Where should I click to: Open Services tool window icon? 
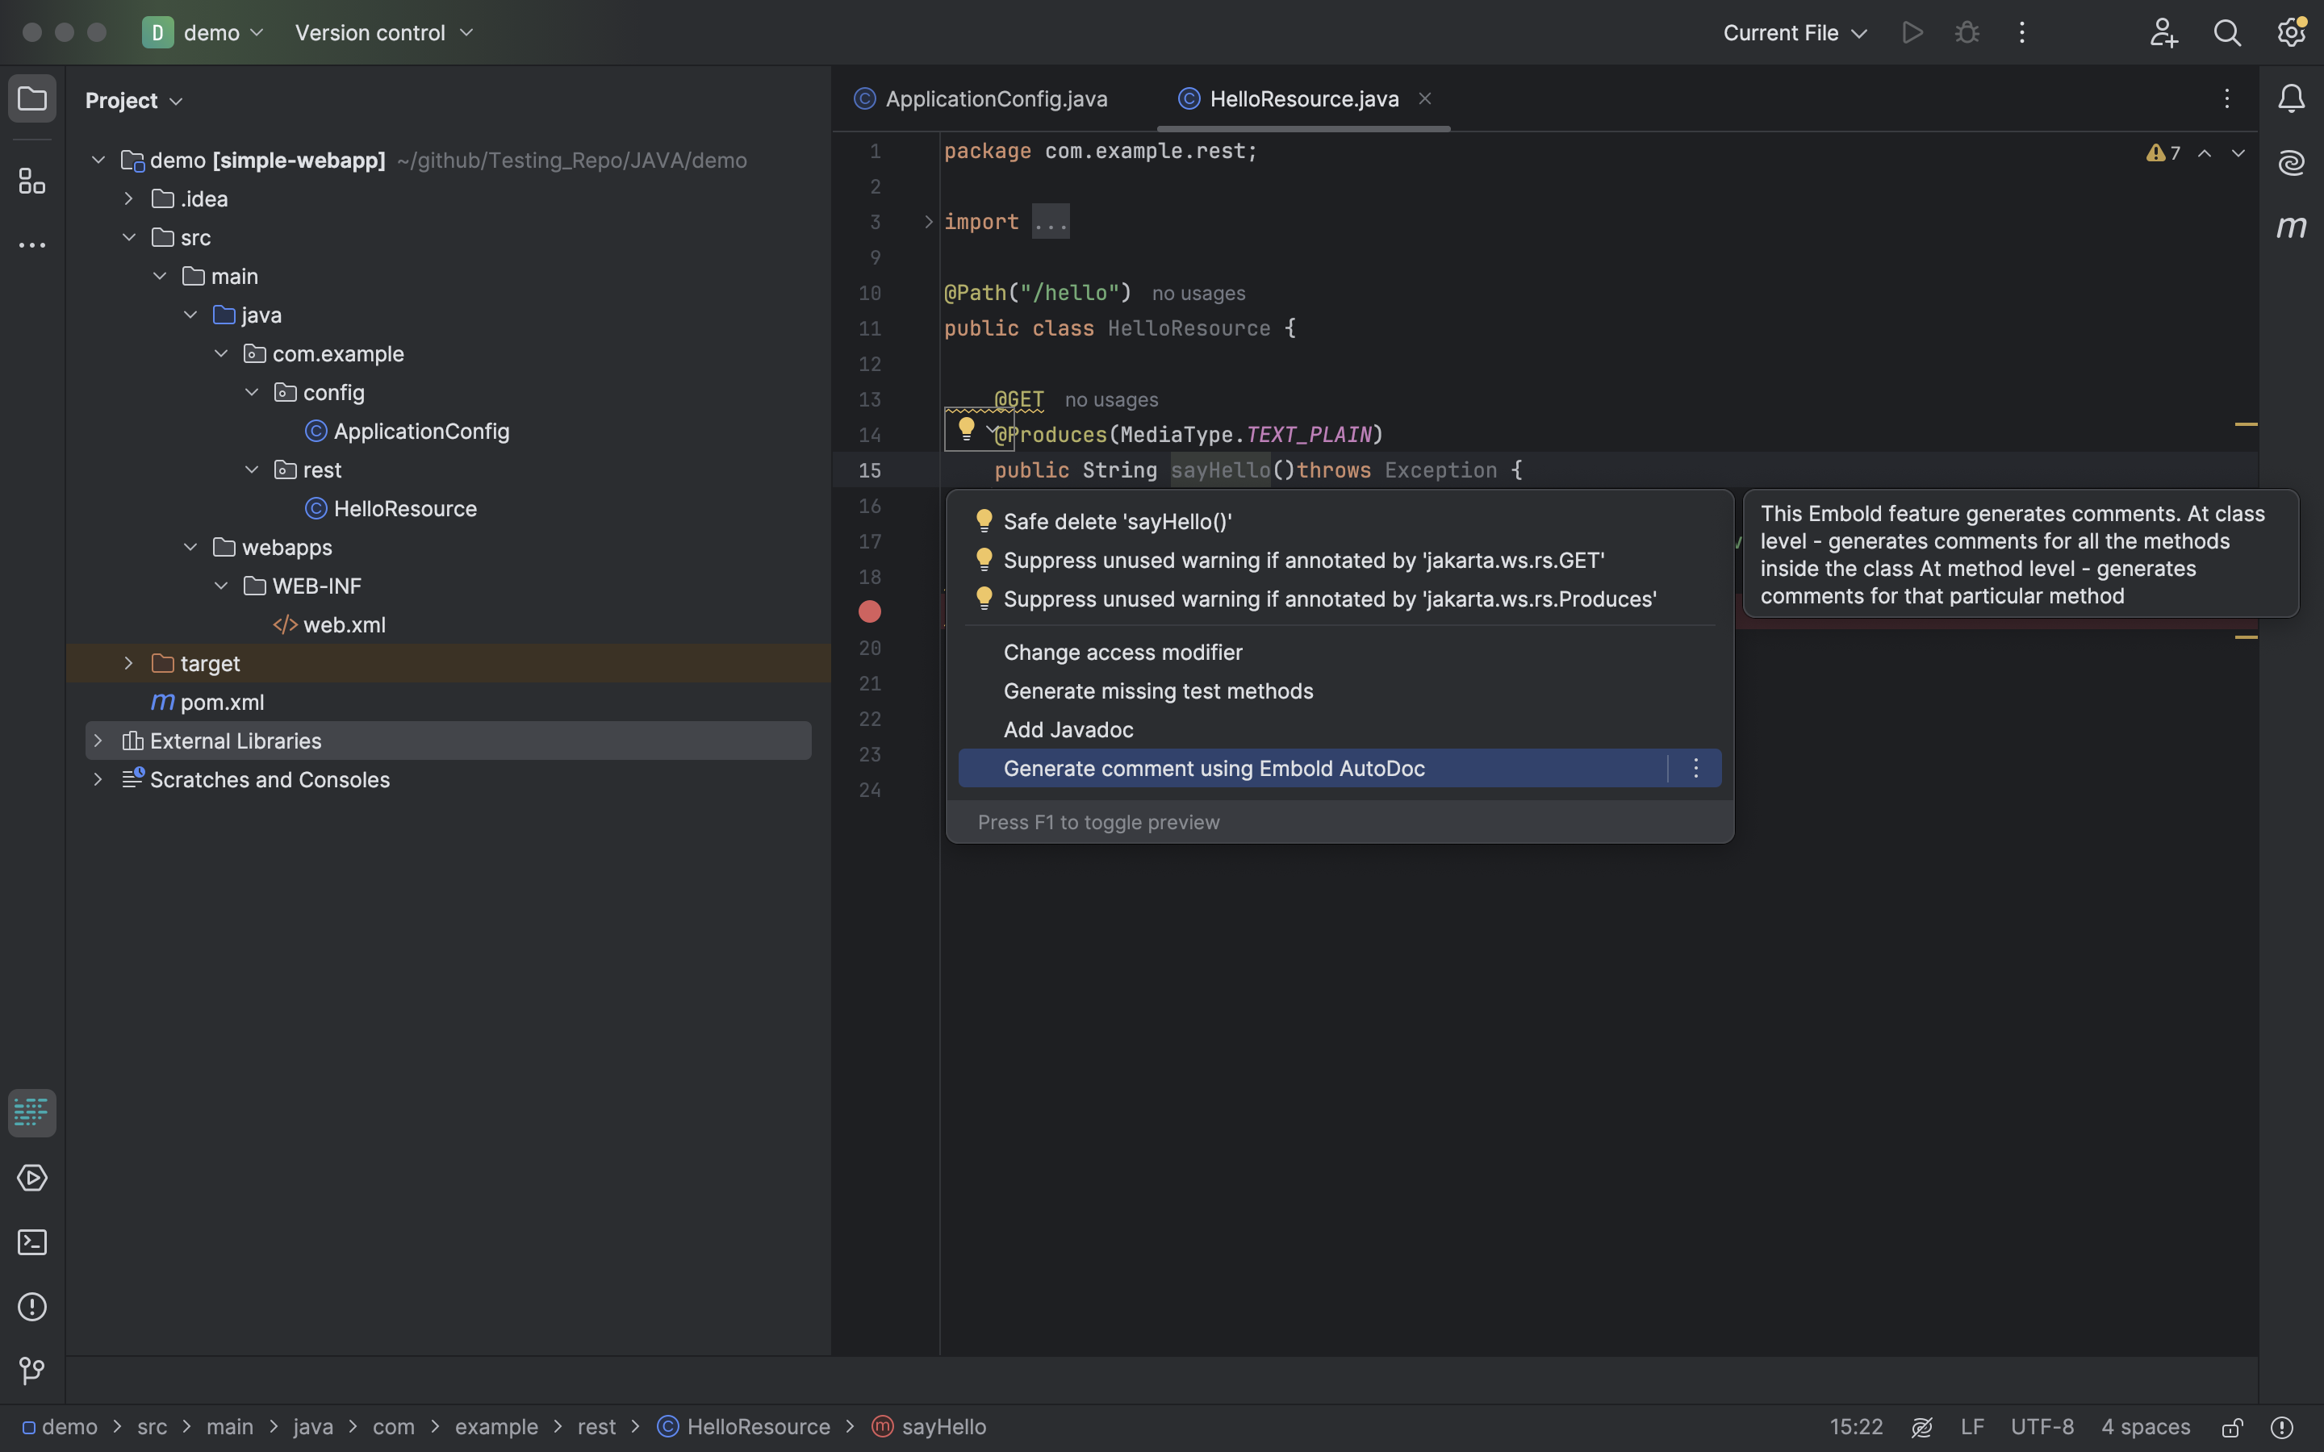point(31,1179)
